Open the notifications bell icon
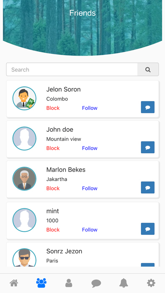 pos(123,283)
